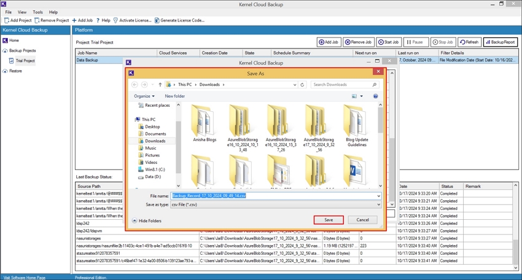Click the Add Job button in Platform panel

pyautogui.click(x=329, y=42)
